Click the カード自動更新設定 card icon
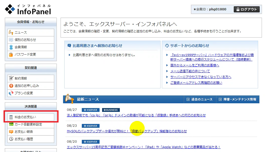The height and width of the screenshot is (152, 268). tap(11, 124)
